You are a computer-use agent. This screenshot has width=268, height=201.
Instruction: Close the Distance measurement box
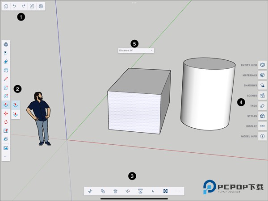[152, 50]
